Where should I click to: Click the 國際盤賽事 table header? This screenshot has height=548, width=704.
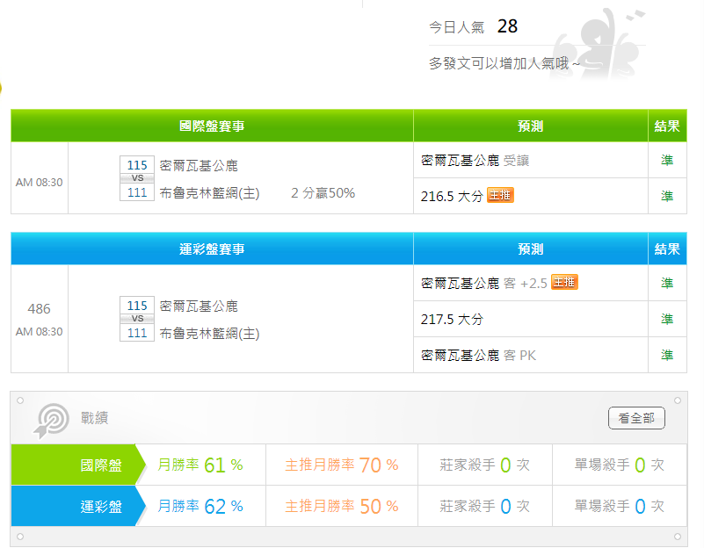(x=212, y=126)
